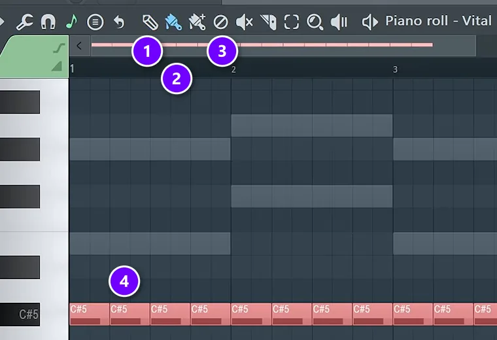The height and width of the screenshot is (340, 497).
Task: Click bar 2 marker on the timeline
Action: [233, 69]
